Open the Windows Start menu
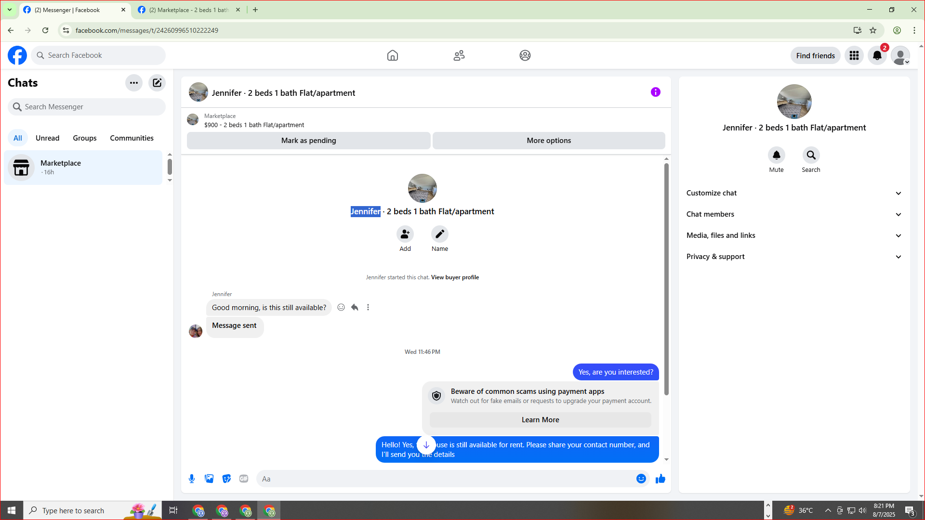This screenshot has height=520, width=925. [x=12, y=510]
